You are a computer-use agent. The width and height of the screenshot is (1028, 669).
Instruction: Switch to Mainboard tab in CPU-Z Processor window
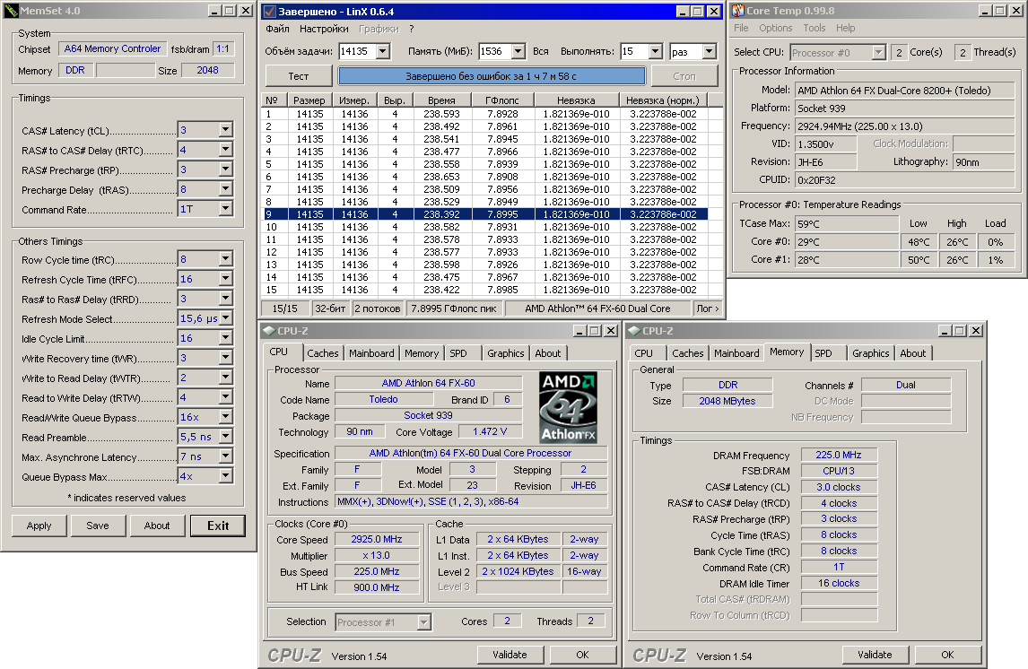(371, 353)
